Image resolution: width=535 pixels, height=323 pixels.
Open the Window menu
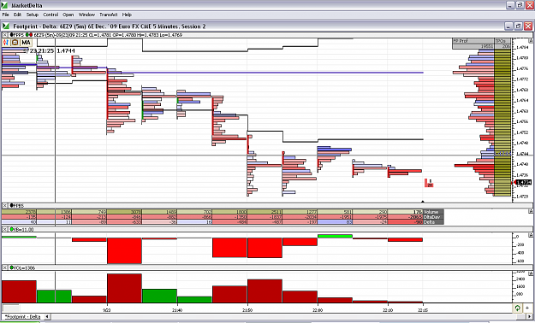point(86,15)
